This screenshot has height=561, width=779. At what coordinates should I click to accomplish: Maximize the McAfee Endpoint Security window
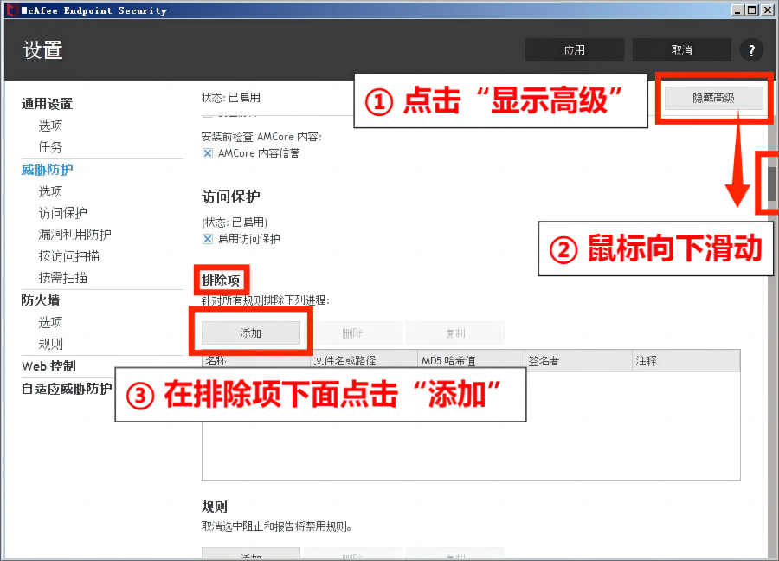(752, 10)
